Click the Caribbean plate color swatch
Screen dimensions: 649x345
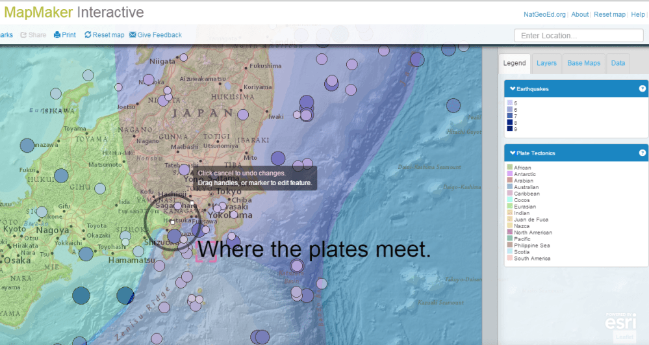tap(510, 193)
